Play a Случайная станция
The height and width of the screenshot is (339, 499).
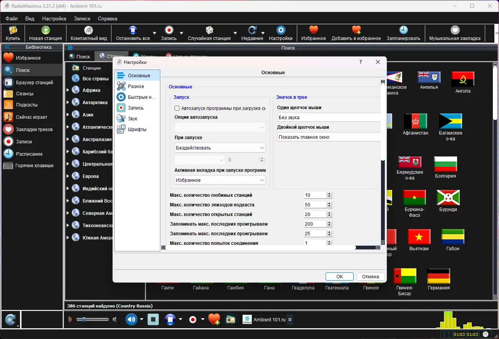(x=209, y=33)
